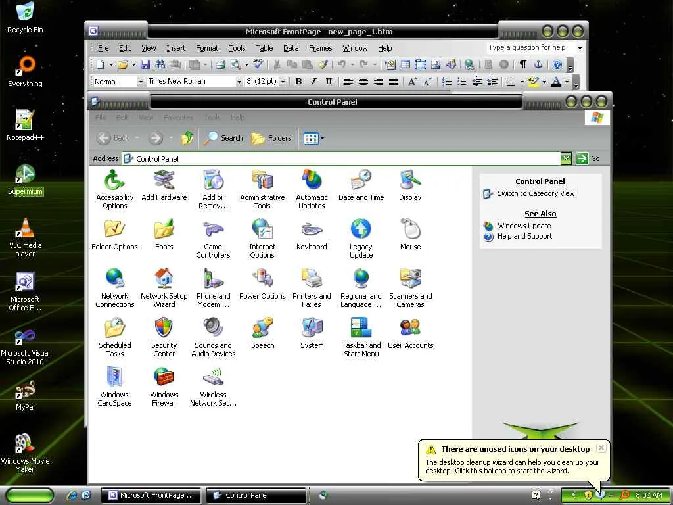This screenshot has height=505, width=673.
Task: Open Automatic Updates icon
Action: click(312, 189)
